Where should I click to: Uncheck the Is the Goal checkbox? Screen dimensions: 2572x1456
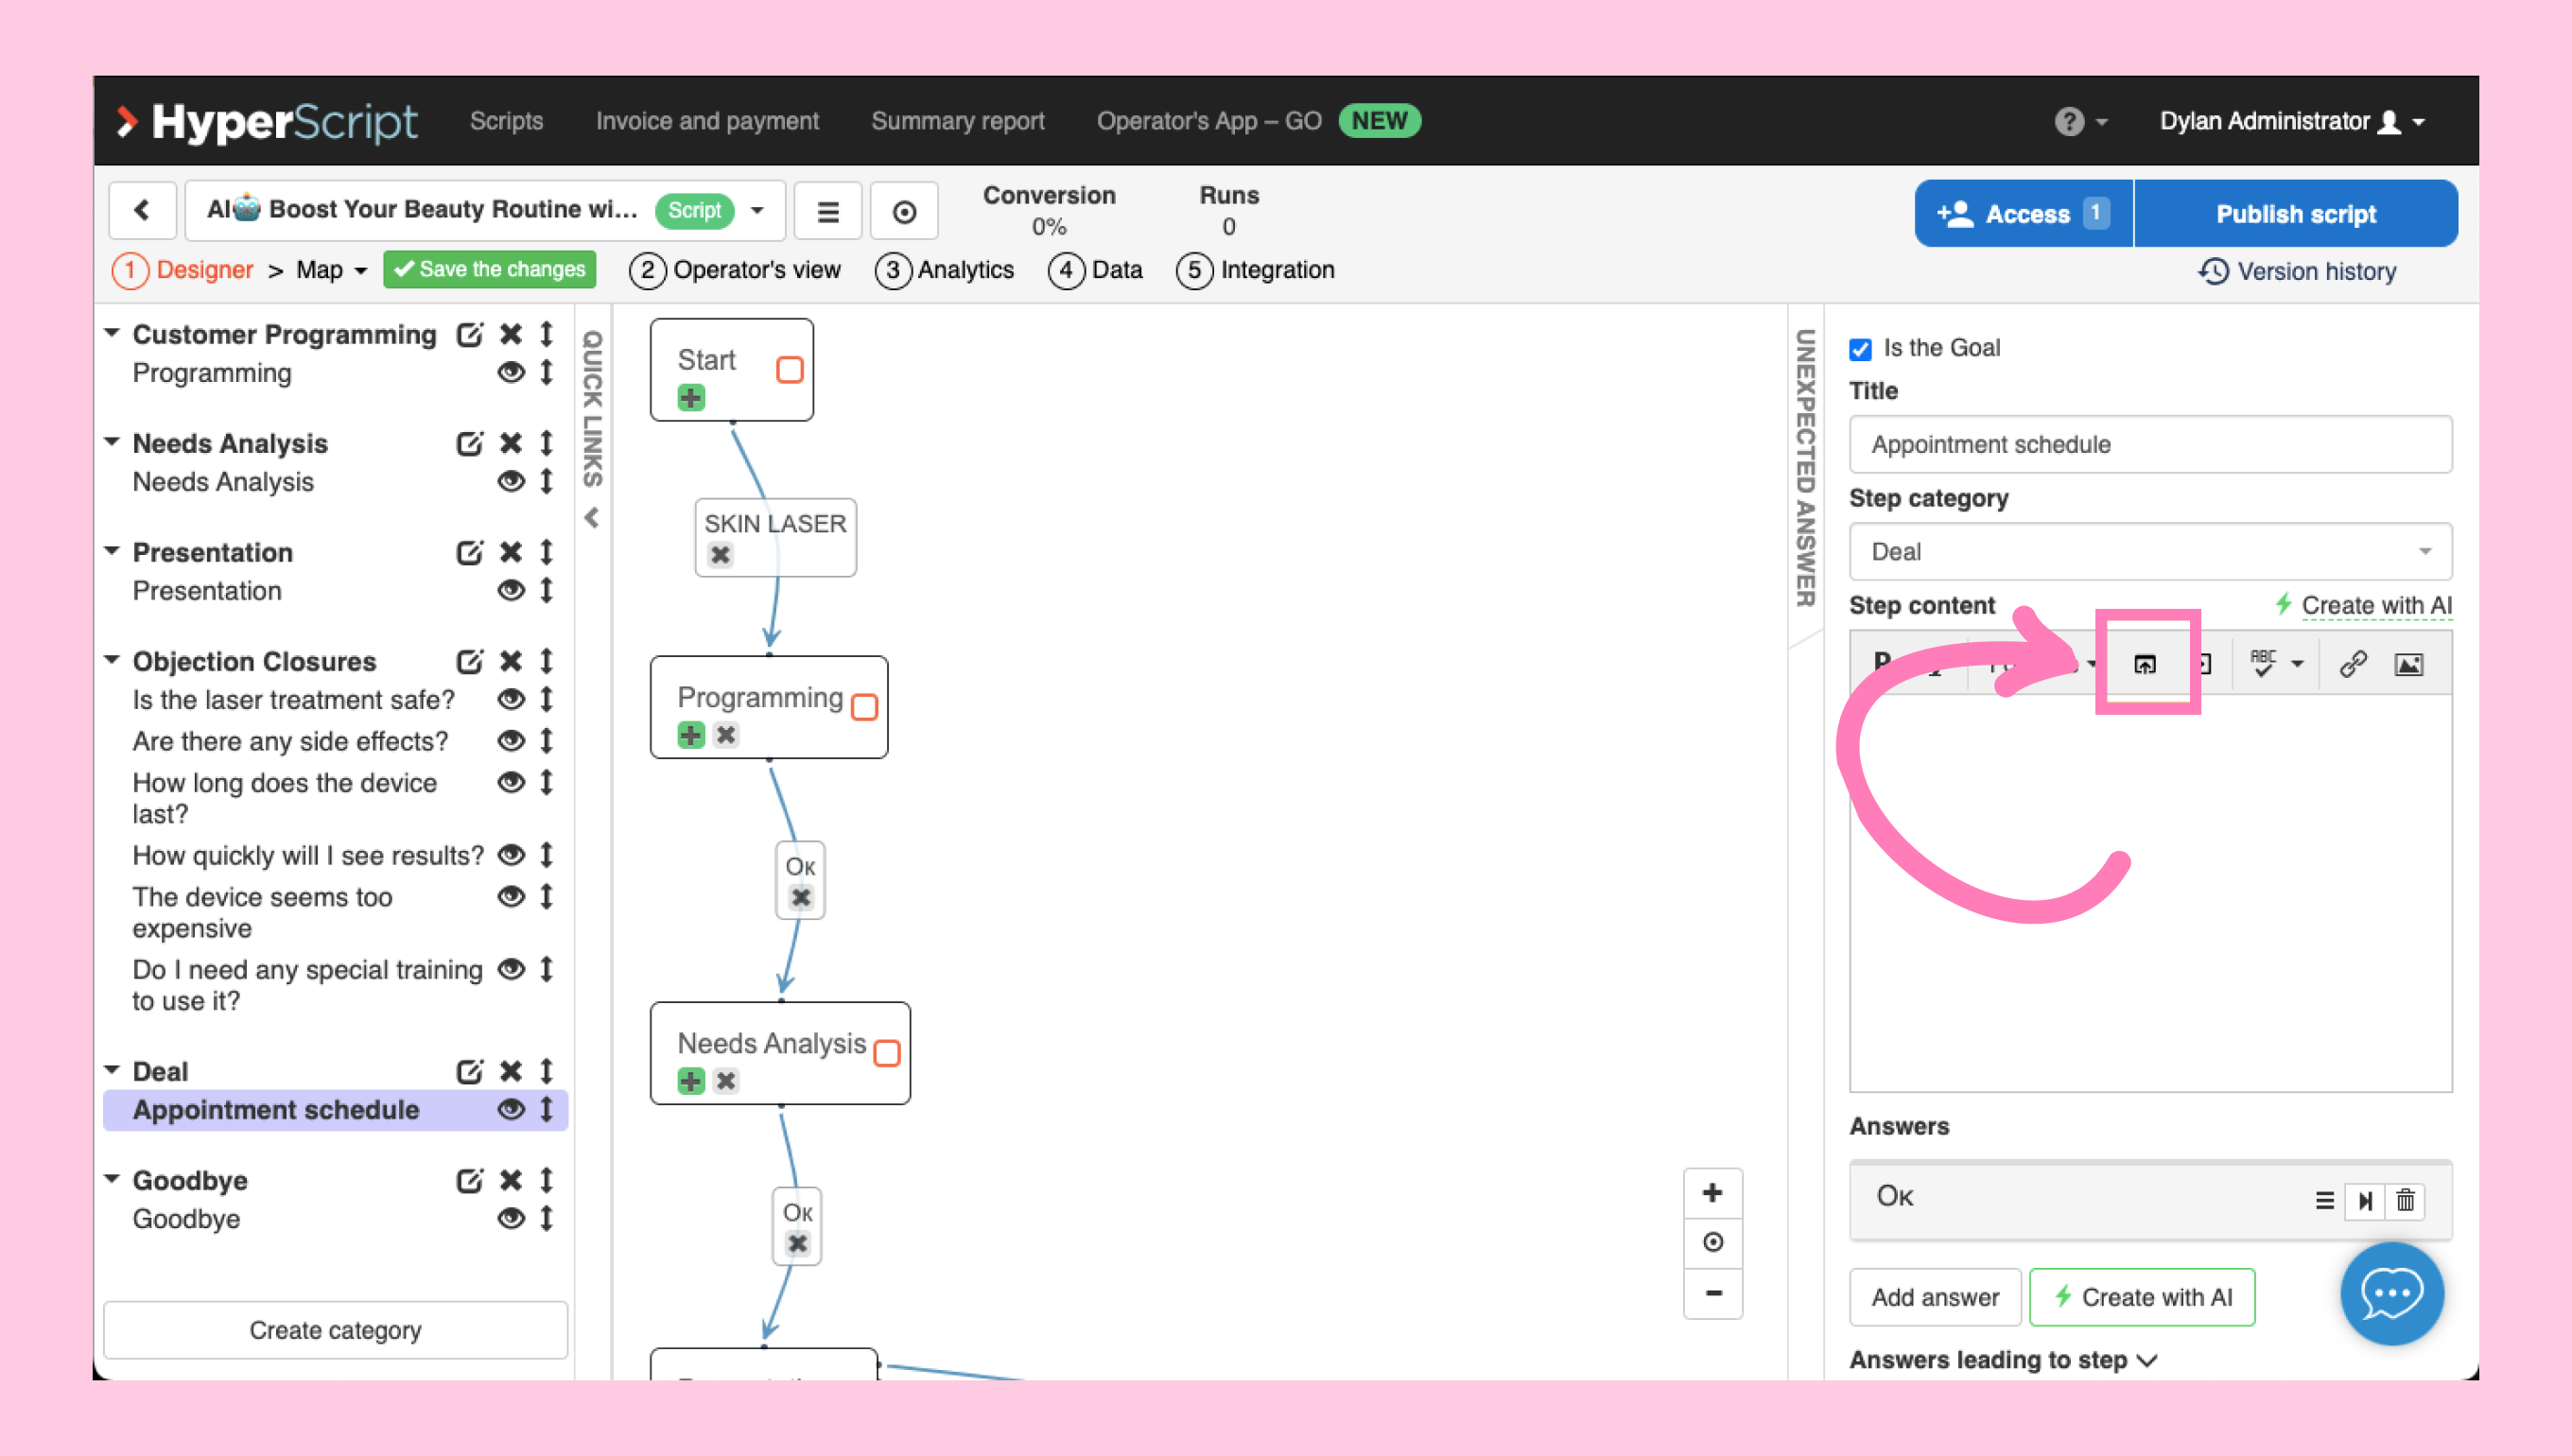click(1860, 349)
